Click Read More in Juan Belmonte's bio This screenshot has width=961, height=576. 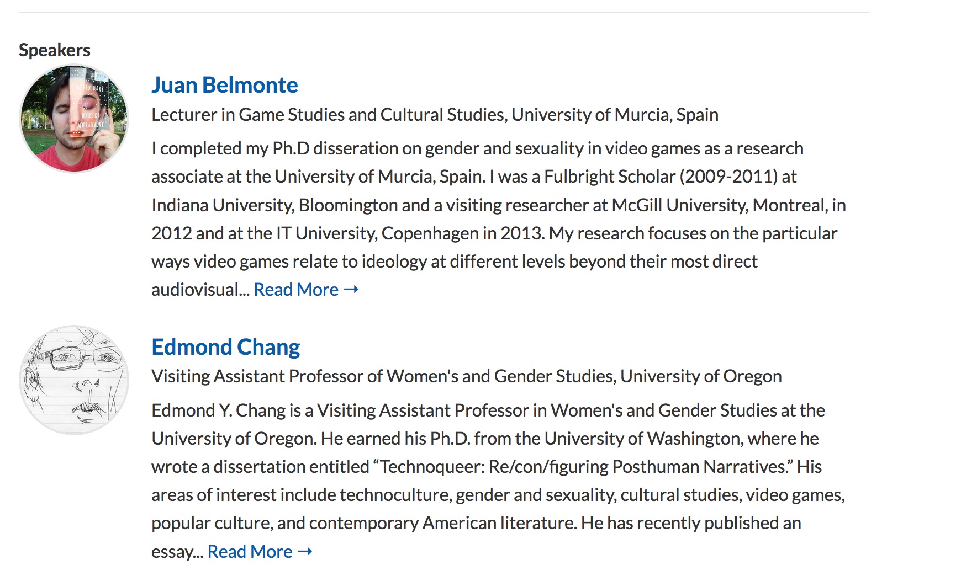tap(296, 290)
